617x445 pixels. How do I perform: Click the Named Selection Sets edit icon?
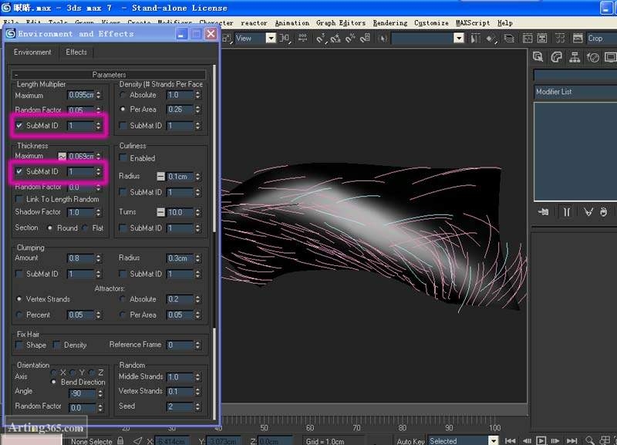383,38
